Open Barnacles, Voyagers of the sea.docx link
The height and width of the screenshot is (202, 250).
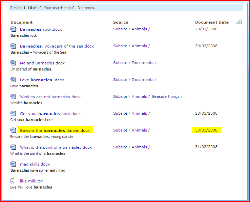[57, 46]
